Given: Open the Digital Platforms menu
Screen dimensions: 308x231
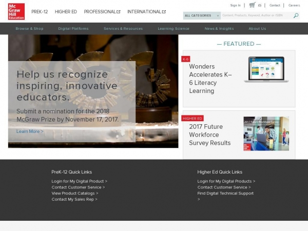Looking at the screenshot, I should pyautogui.click(x=73, y=28).
